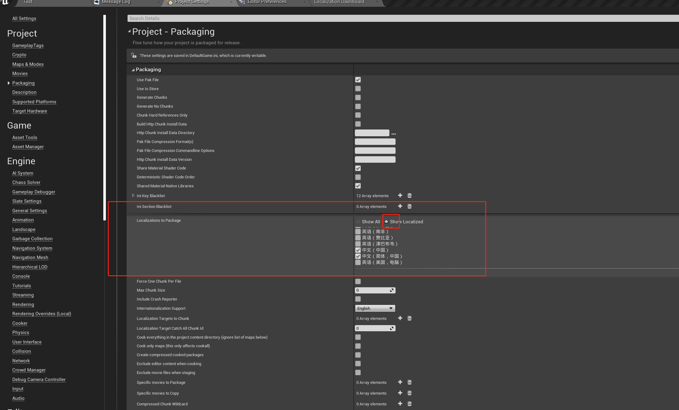Click the Search Details field
This screenshot has height=410, width=679.
click(400, 18)
